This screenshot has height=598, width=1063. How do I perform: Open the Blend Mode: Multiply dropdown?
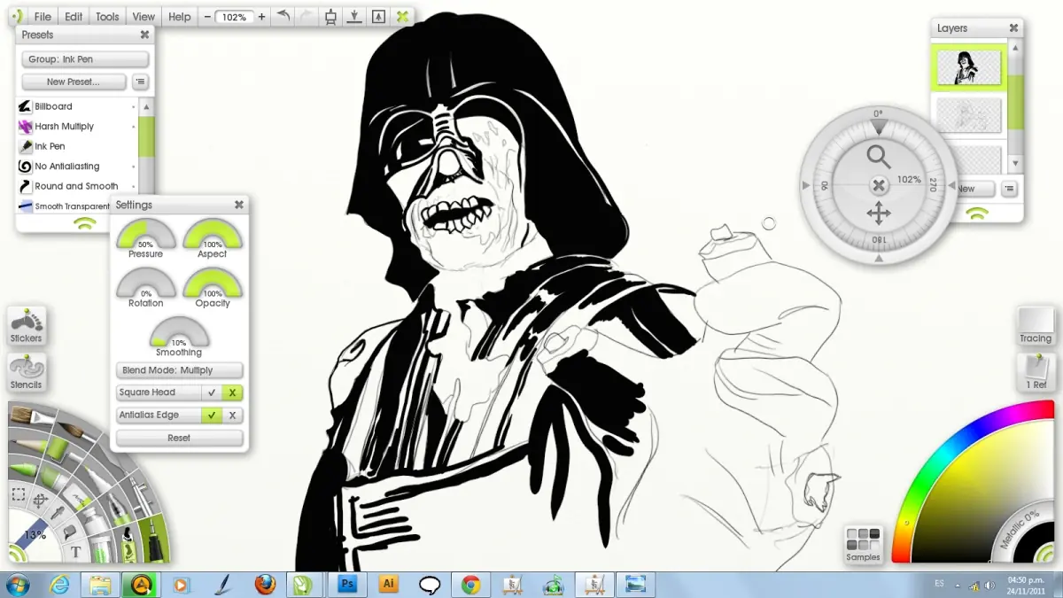click(x=179, y=370)
